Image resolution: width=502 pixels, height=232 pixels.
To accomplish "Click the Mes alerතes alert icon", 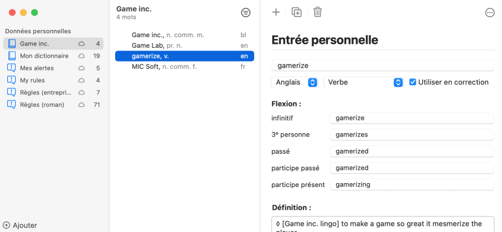I will [12, 68].
